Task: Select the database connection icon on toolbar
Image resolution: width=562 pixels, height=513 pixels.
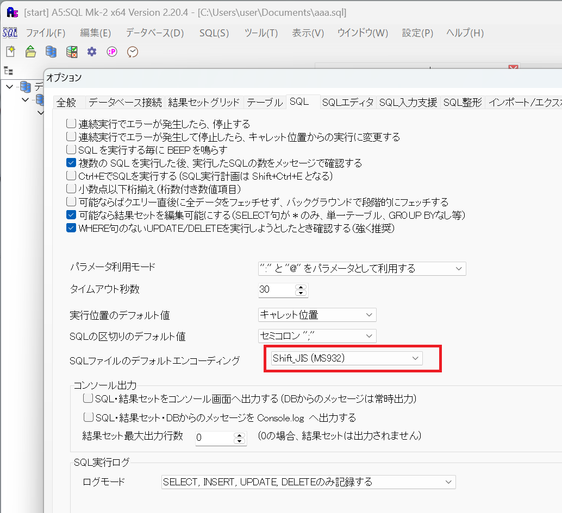Action: (51, 52)
